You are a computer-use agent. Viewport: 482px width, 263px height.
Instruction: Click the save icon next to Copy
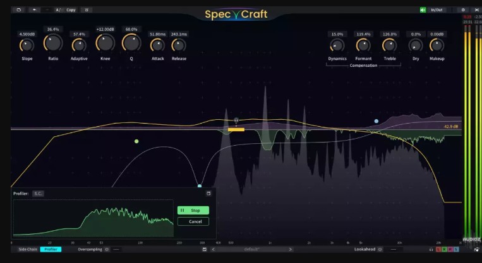tap(87, 10)
